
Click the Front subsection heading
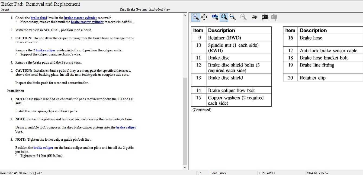[x=5, y=9]
